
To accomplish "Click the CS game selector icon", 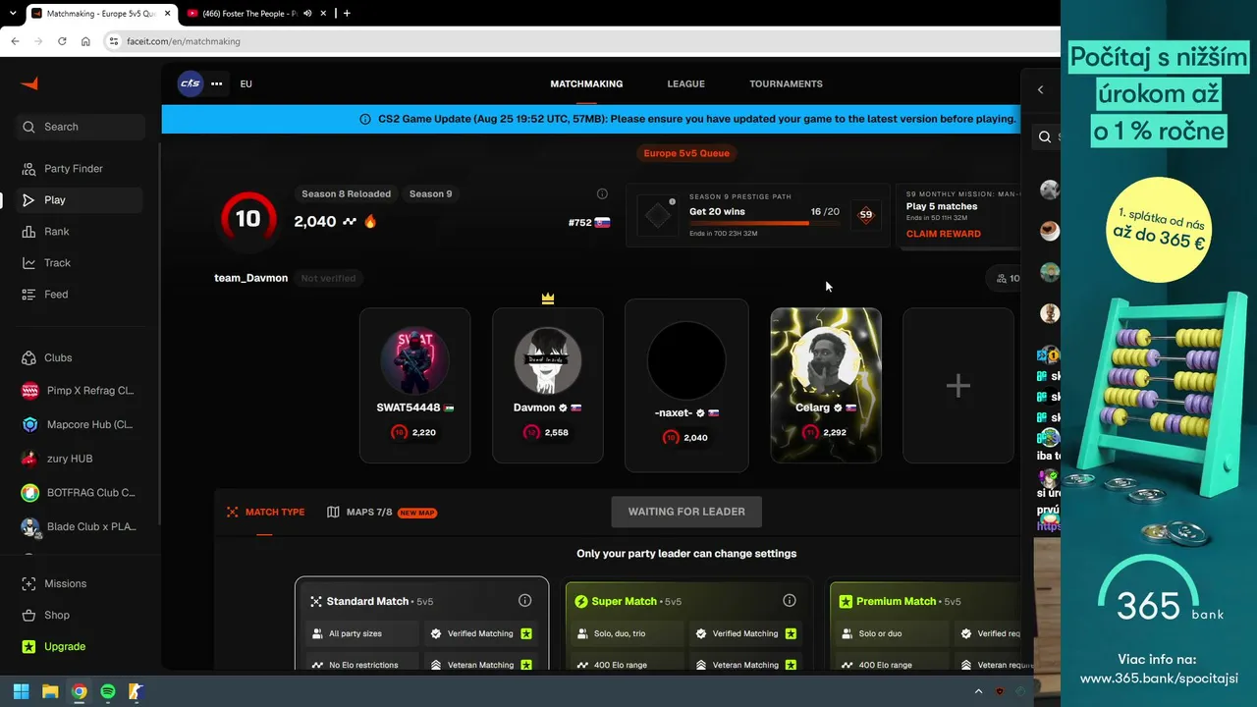I will tap(191, 83).
